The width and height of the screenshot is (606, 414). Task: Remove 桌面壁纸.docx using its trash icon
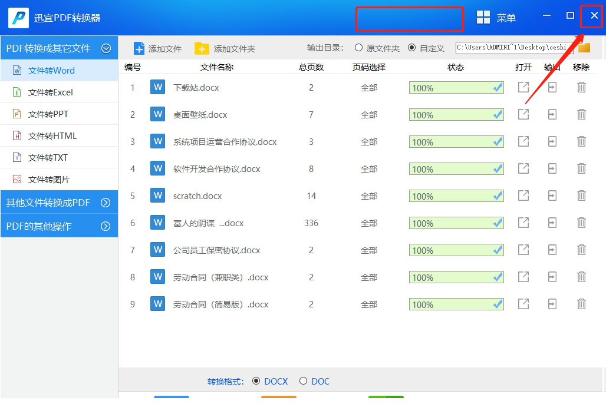[581, 114]
